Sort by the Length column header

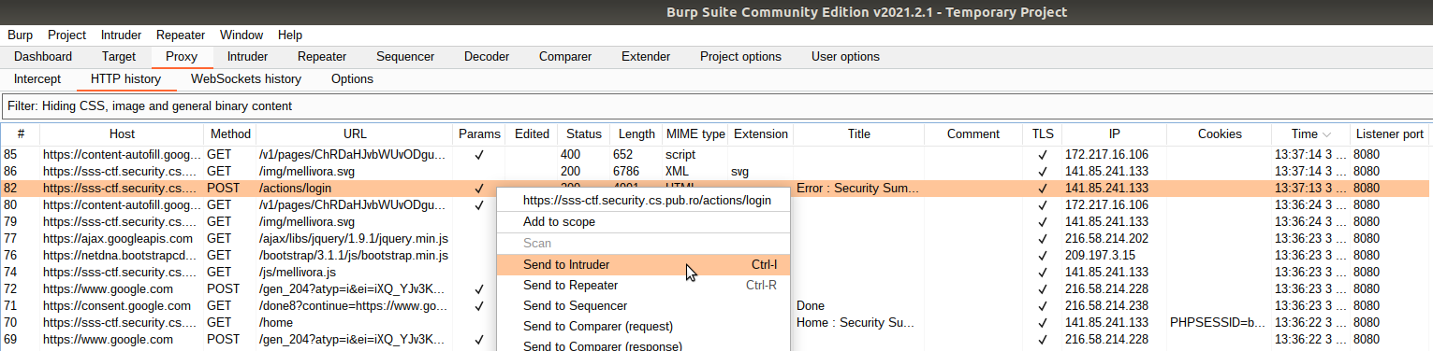[636, 134]
